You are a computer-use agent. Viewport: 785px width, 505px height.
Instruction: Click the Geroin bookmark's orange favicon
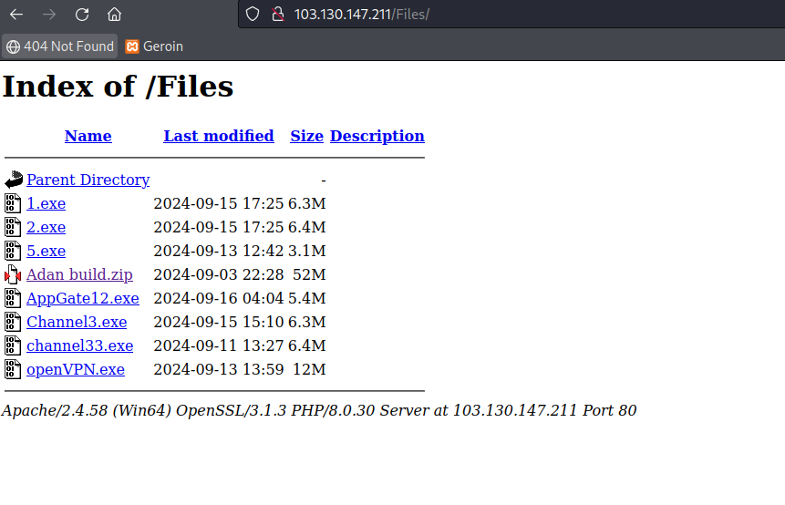tap(132, 46)
